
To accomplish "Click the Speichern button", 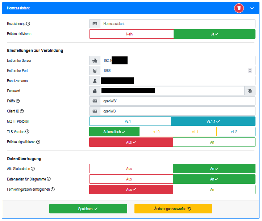I will 88,209.
